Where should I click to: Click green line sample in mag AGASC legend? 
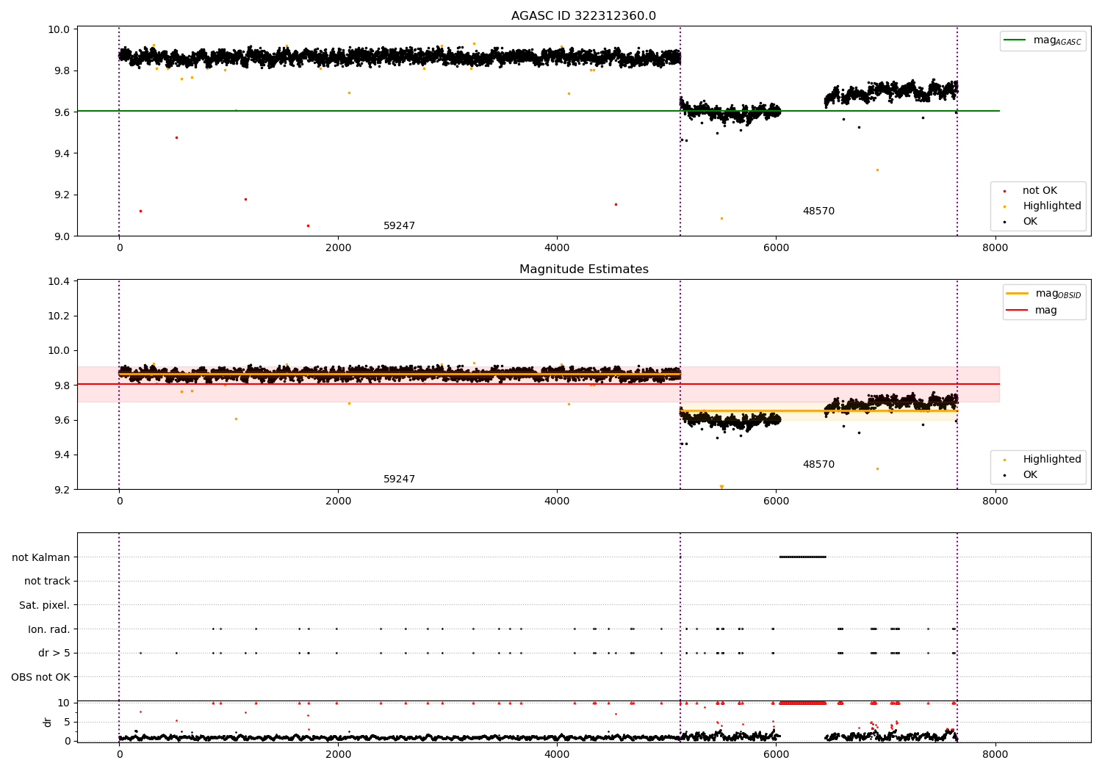click(x=1015, y=40)
